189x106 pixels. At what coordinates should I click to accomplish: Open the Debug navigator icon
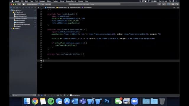click(29, 8)
